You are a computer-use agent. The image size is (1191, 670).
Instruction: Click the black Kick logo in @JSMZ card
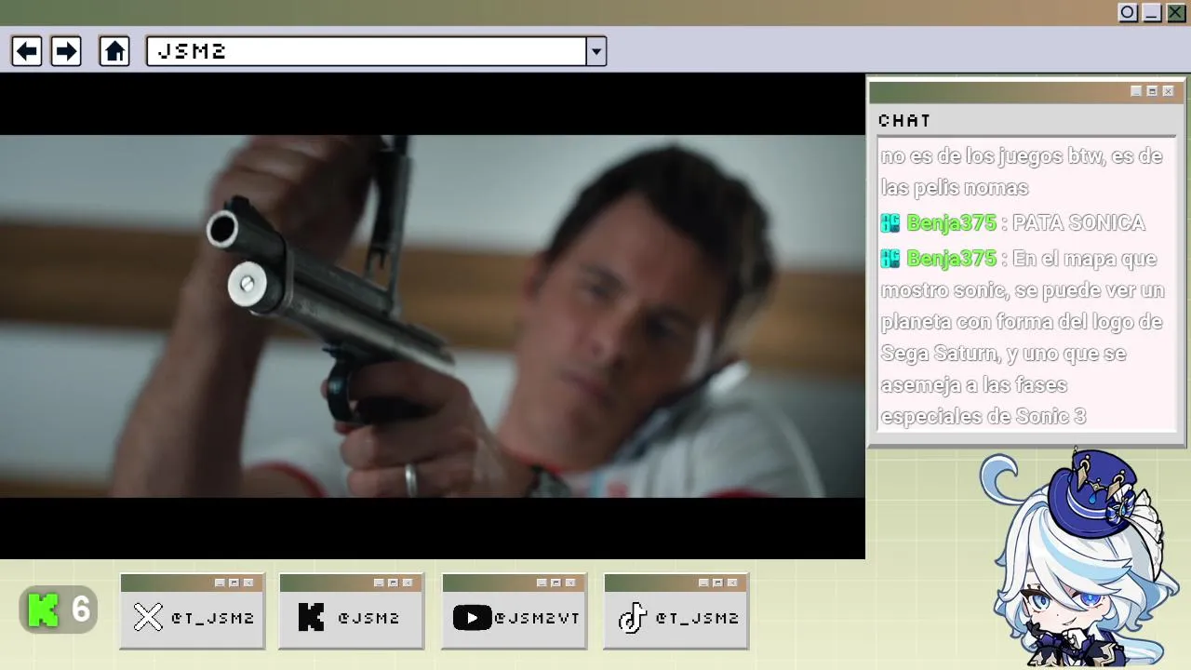click(x=311, y=617)
